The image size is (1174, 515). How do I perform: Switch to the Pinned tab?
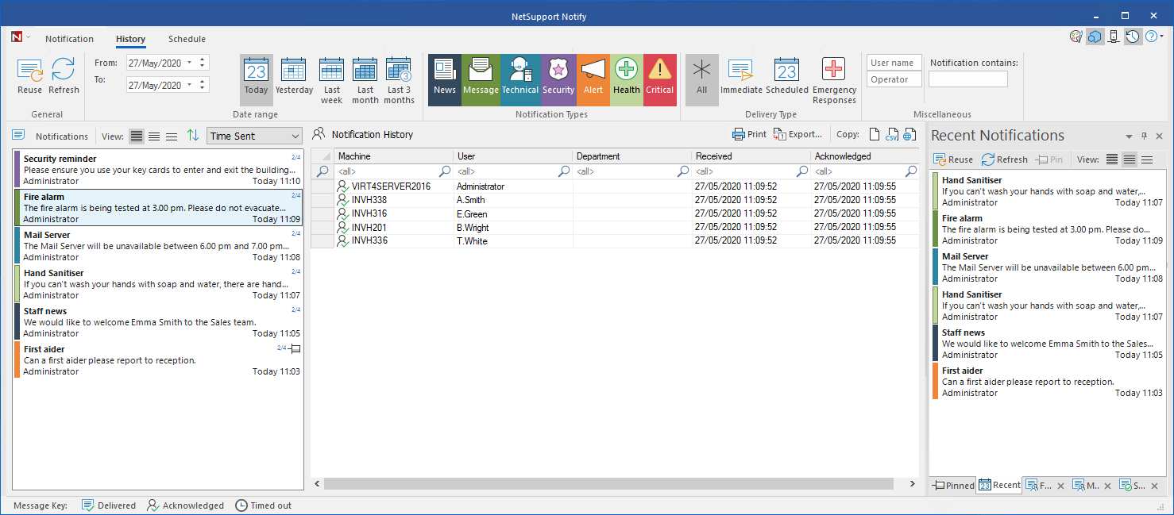tap(952, 485)
